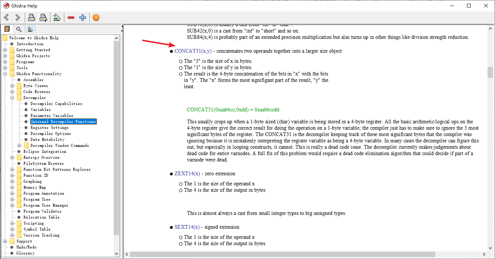
Task: Open the Data Mutability topic
Action: click(x=48, y=139)
